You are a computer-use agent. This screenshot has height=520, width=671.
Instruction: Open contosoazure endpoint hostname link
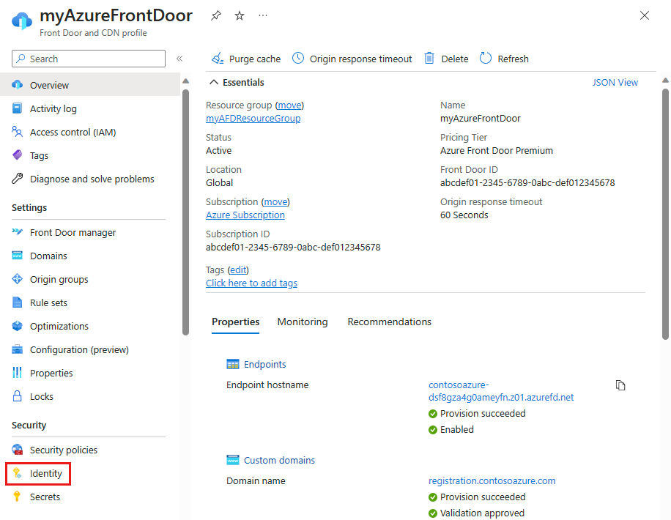(501, 391)
